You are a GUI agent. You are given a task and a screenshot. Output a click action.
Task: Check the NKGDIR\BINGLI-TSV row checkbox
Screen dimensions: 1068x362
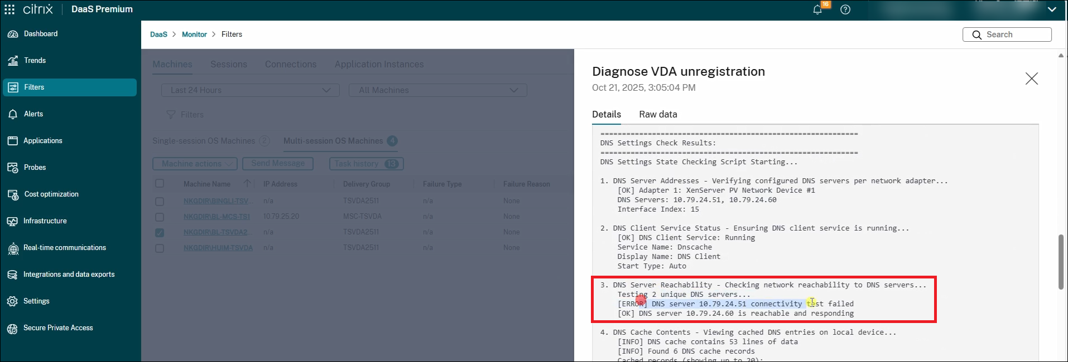pos(160,201)
